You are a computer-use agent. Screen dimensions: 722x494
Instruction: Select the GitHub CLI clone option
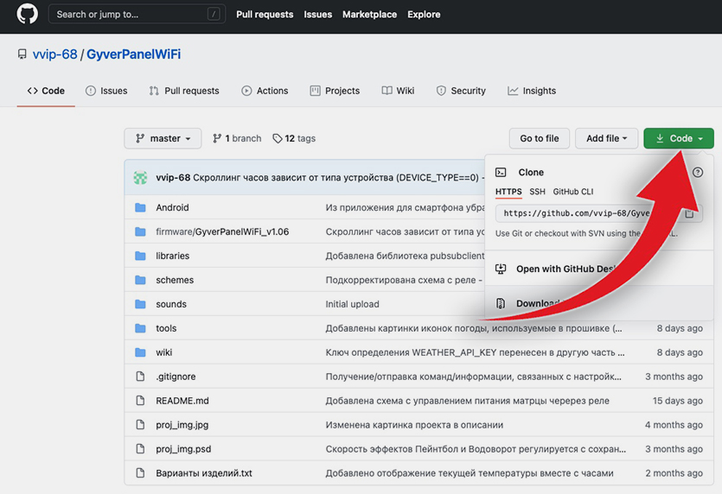(x=572, y=192)
